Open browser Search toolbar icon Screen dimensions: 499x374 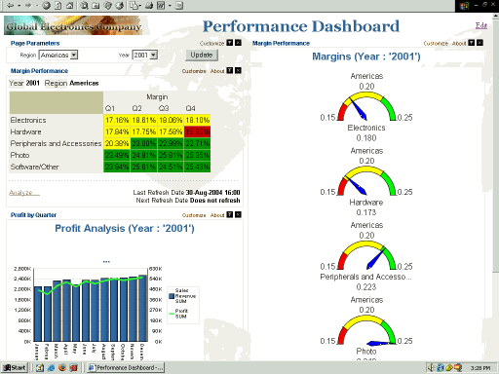[85, 5]
